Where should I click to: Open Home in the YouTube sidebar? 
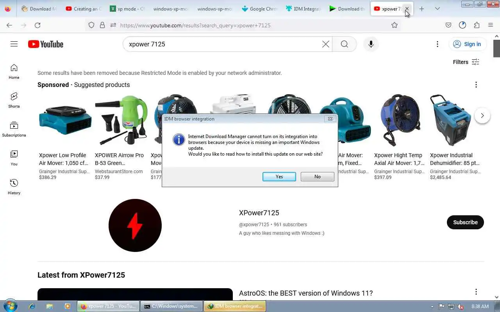pos(14,72)
